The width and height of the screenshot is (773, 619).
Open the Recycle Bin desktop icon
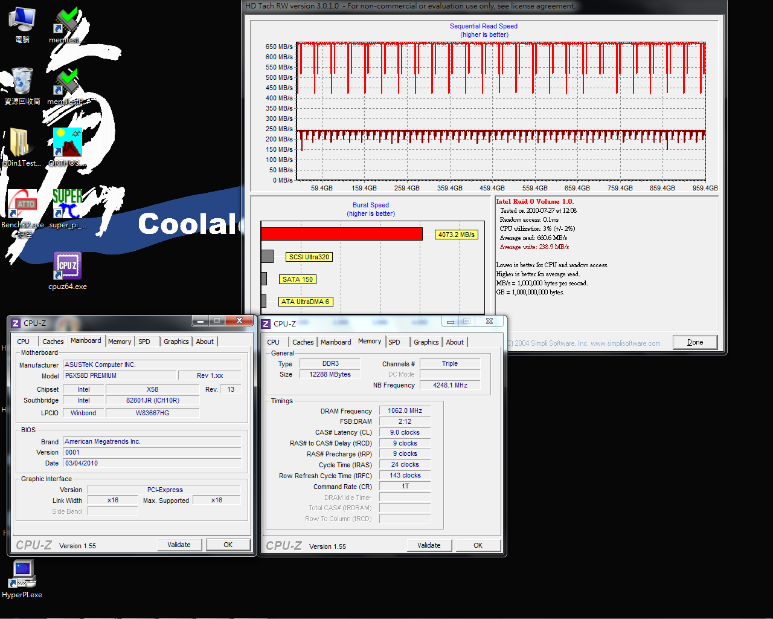[22, 86]
